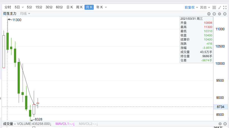Open the volume panel settings gear
Screen dimensions: 229x128
click(x=220, y=124)
